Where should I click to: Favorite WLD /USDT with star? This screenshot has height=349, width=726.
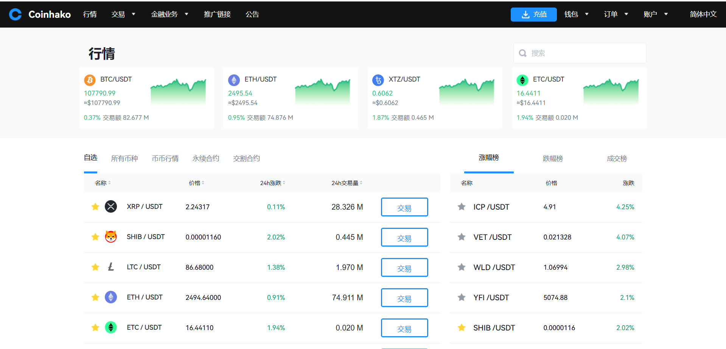tap(462, 267)
